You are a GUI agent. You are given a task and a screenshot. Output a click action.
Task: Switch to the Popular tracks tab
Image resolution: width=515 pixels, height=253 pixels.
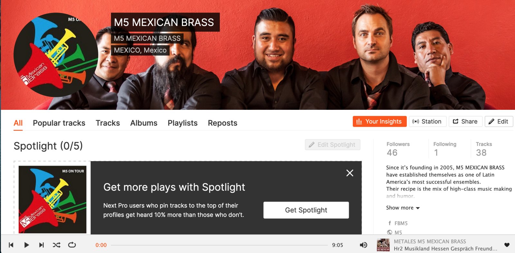click(59, 123)
